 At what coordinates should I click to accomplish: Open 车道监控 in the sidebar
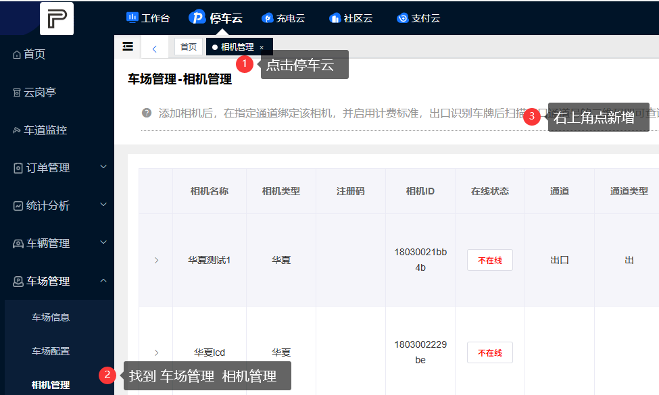pos(45,130)
